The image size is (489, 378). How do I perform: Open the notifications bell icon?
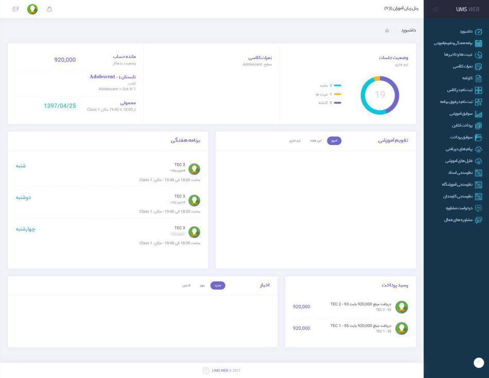point(49,9)
